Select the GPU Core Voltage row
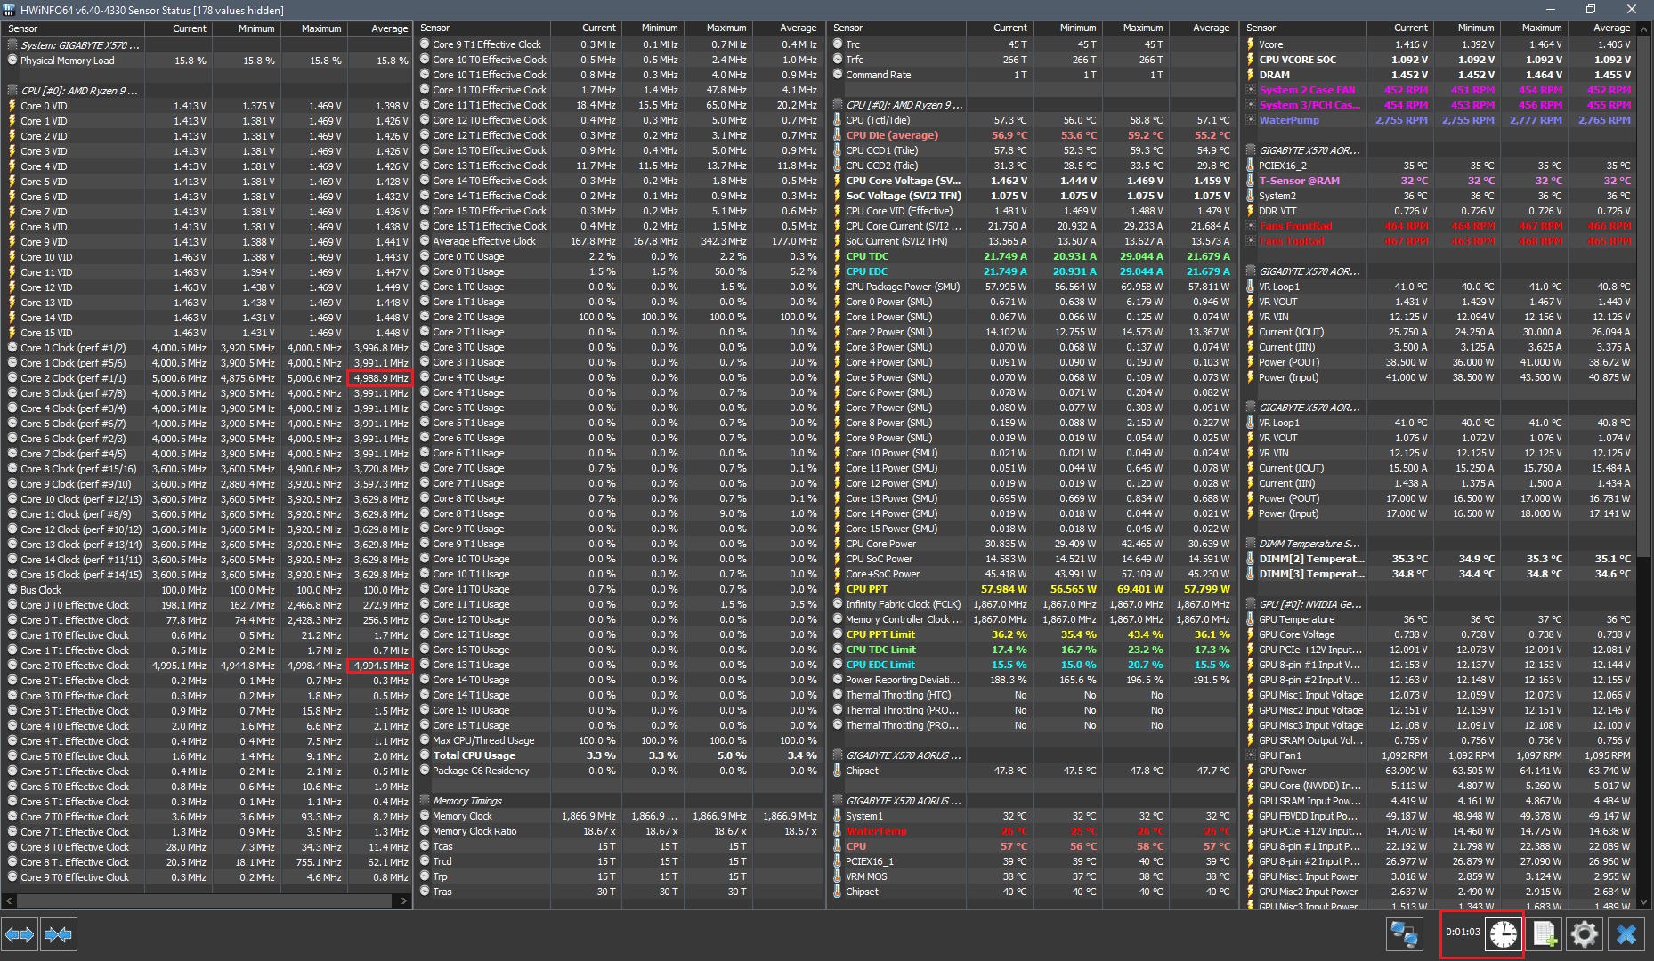 click(1439, 634)
